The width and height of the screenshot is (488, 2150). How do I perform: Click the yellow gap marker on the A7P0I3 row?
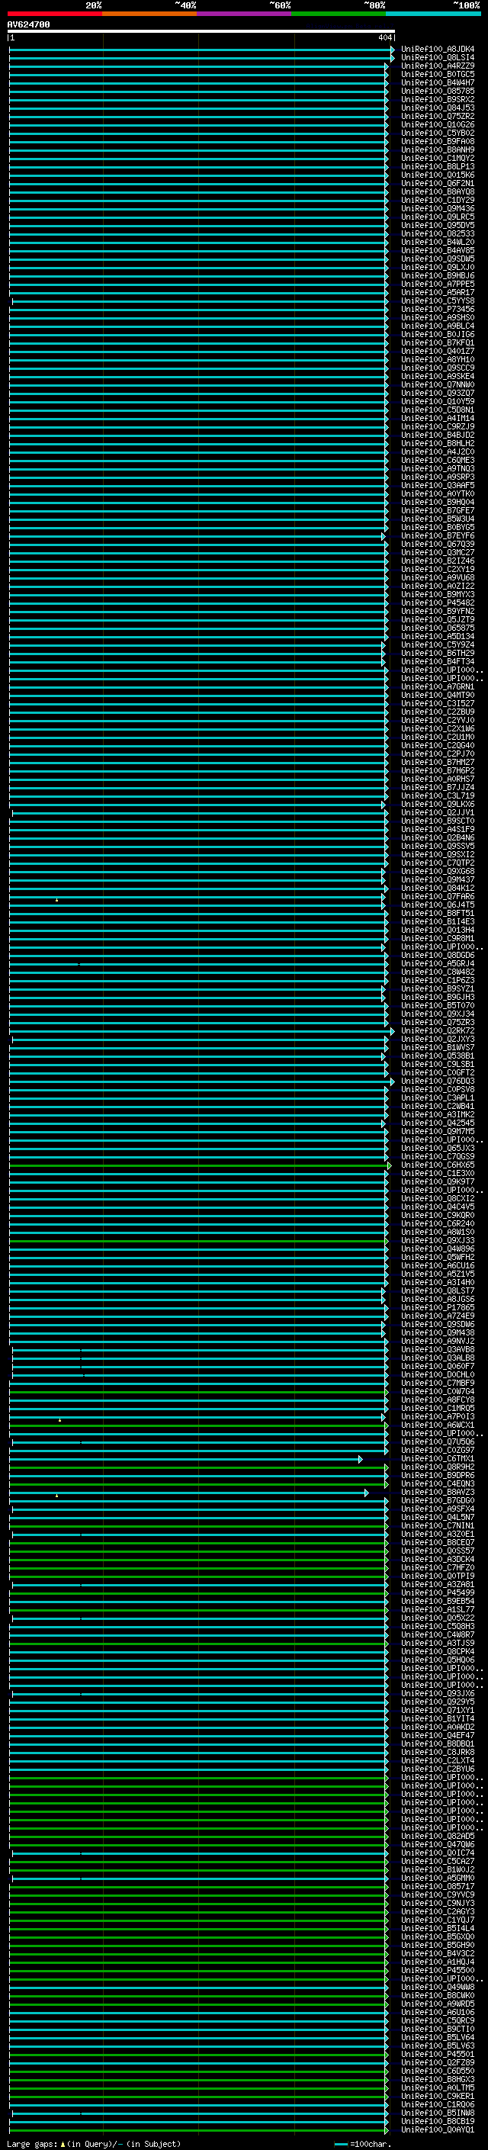coord(59,1419)
